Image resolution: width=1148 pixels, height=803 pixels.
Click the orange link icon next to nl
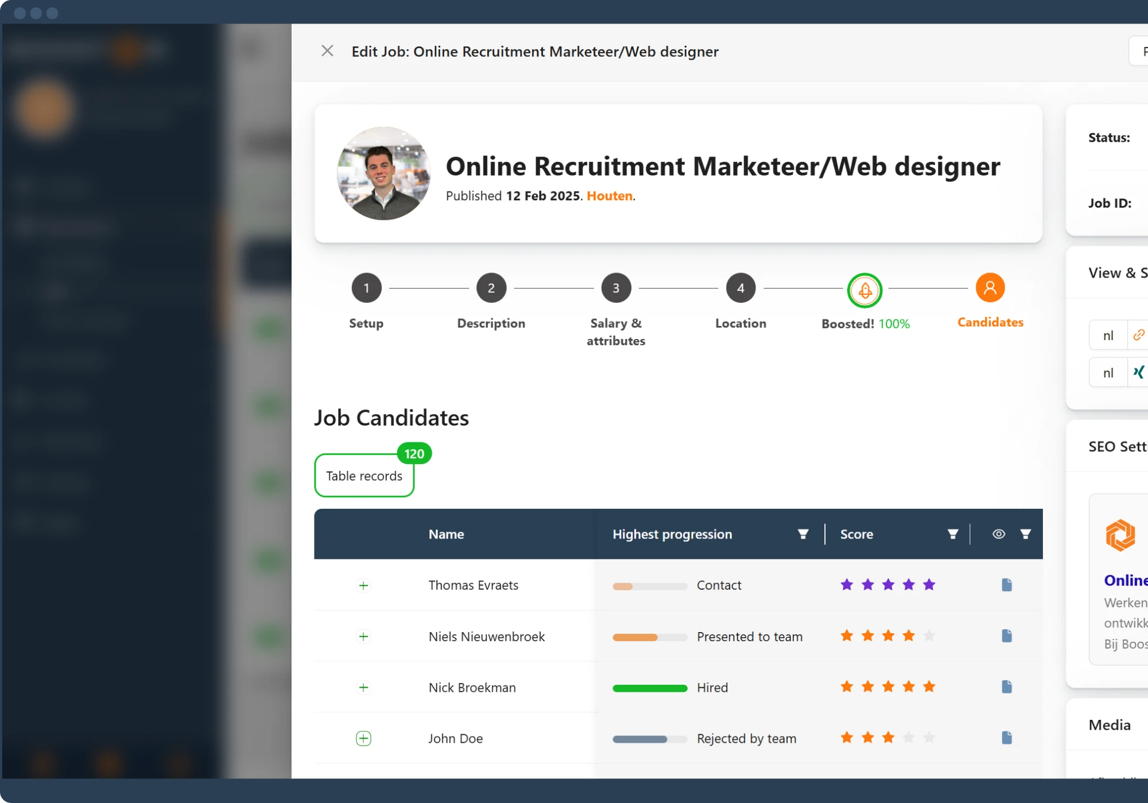1139,335
